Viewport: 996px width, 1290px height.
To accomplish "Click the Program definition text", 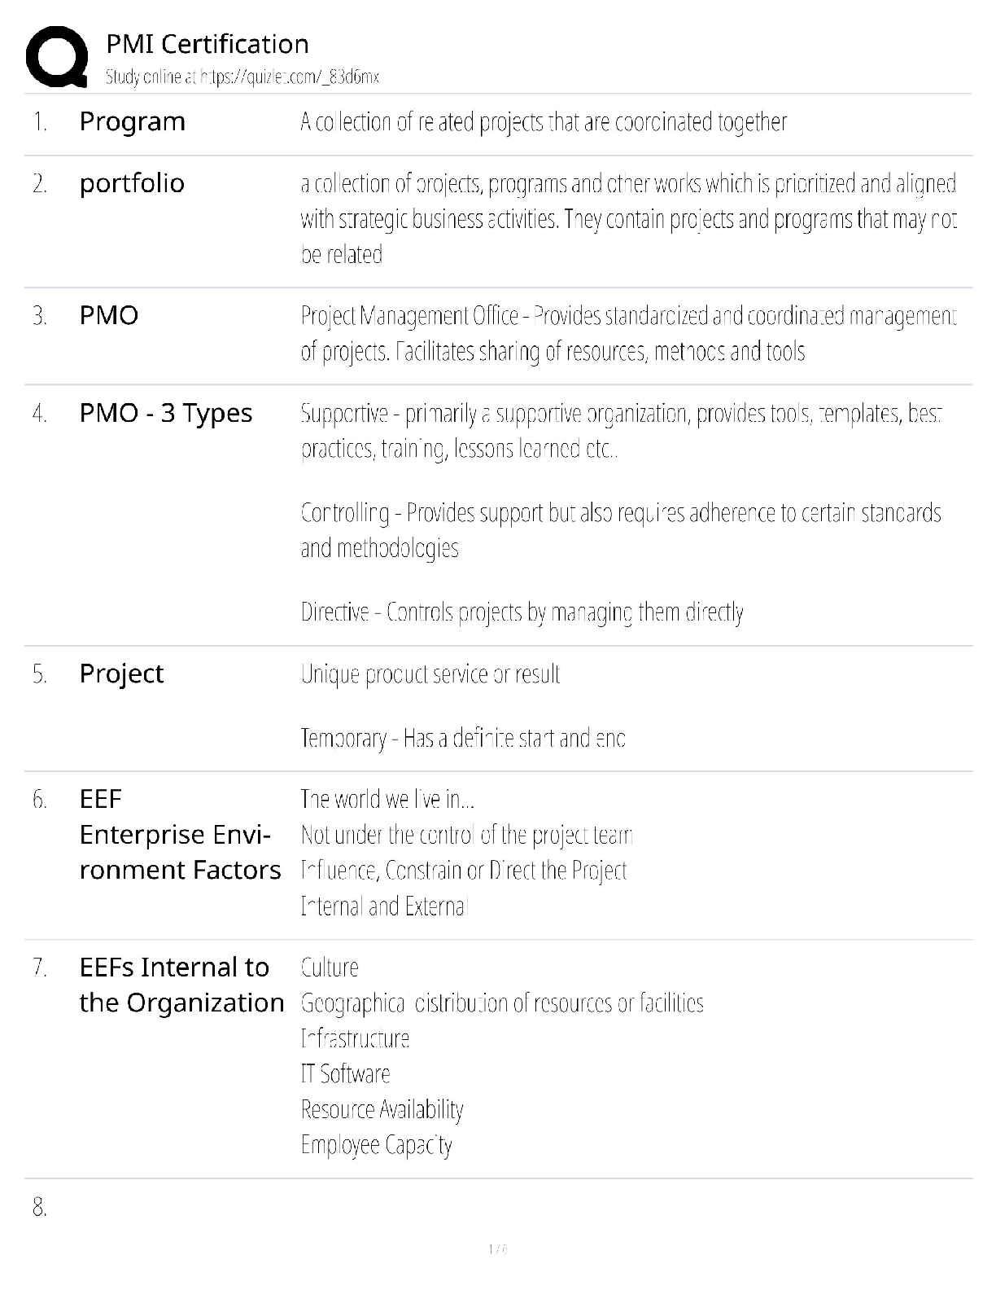I will pos(543,122).
